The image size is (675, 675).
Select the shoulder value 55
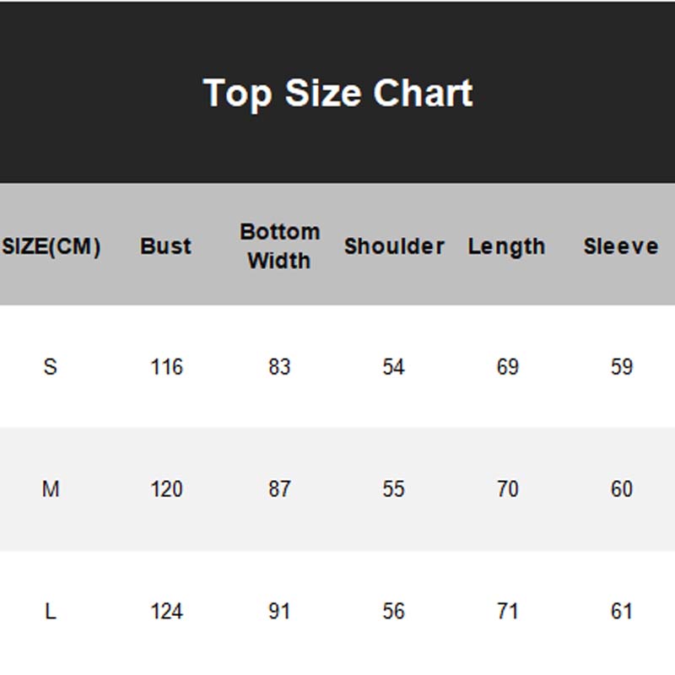click(x=393, y=489)
